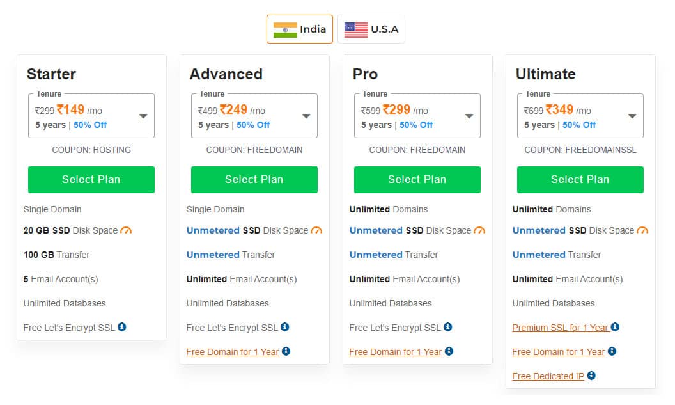The image size is (675, 405).
Task: Open the Ultimate tenure dropdown
Action: click(x=632, y=115)
